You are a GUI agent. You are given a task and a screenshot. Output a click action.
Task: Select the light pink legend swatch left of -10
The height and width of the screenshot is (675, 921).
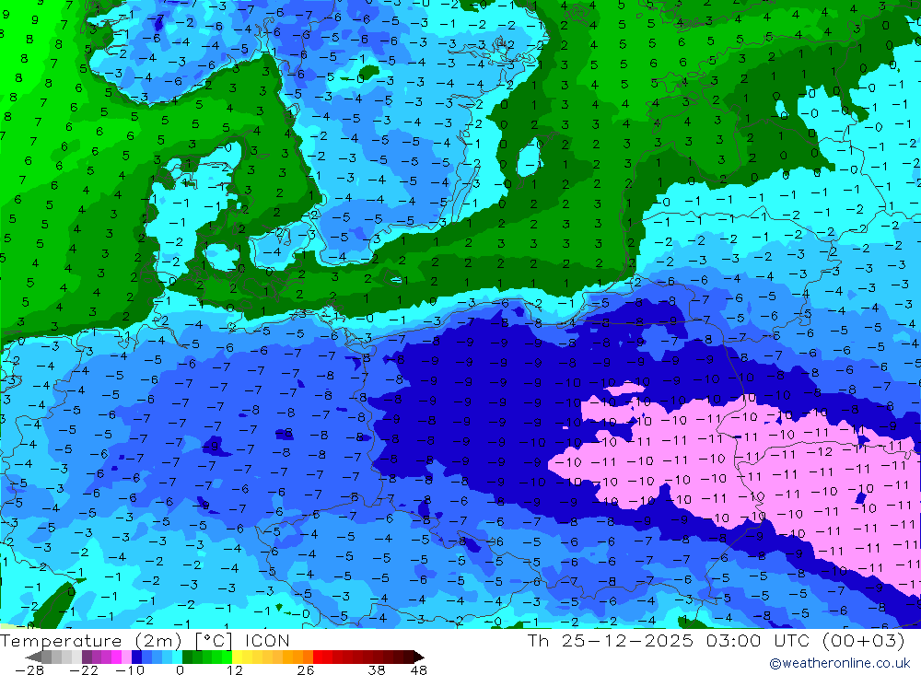pyautogui.click(x=126, y=657)
